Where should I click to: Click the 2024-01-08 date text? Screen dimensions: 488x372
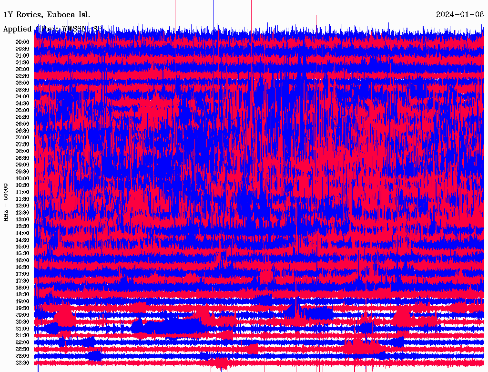pos(460,14)
